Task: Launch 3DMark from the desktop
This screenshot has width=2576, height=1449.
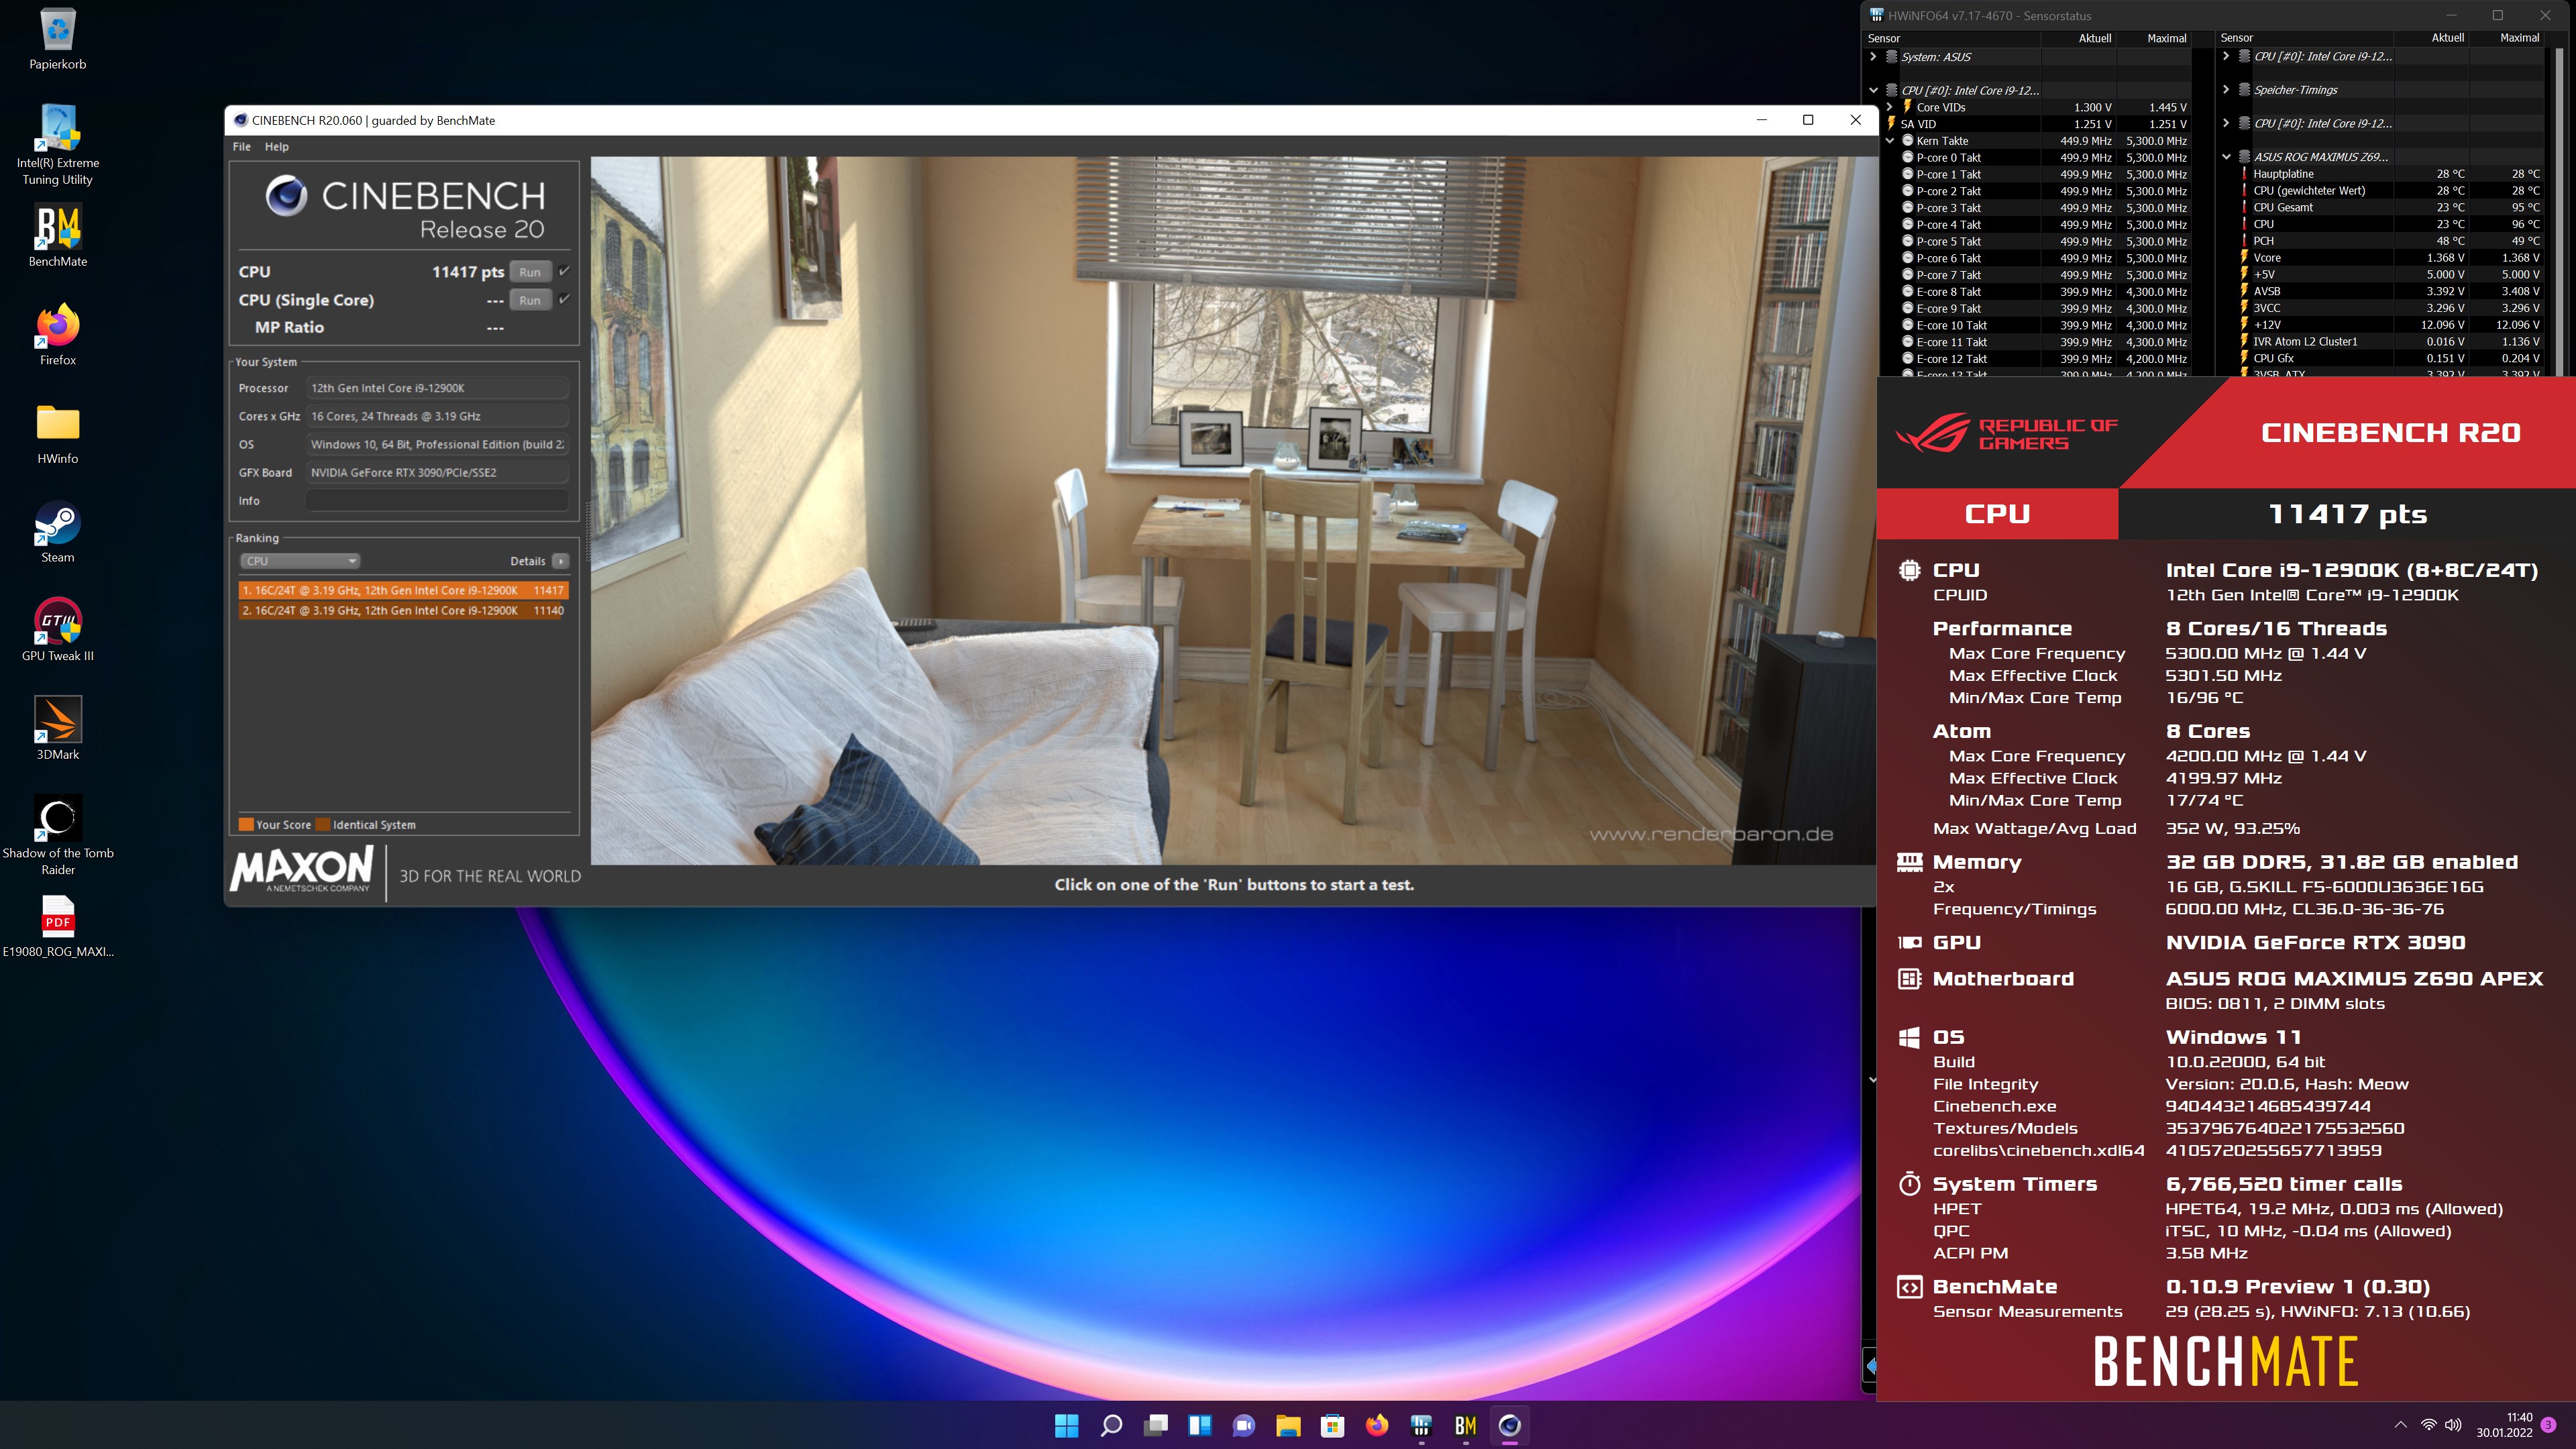Action: coord(58,729)
